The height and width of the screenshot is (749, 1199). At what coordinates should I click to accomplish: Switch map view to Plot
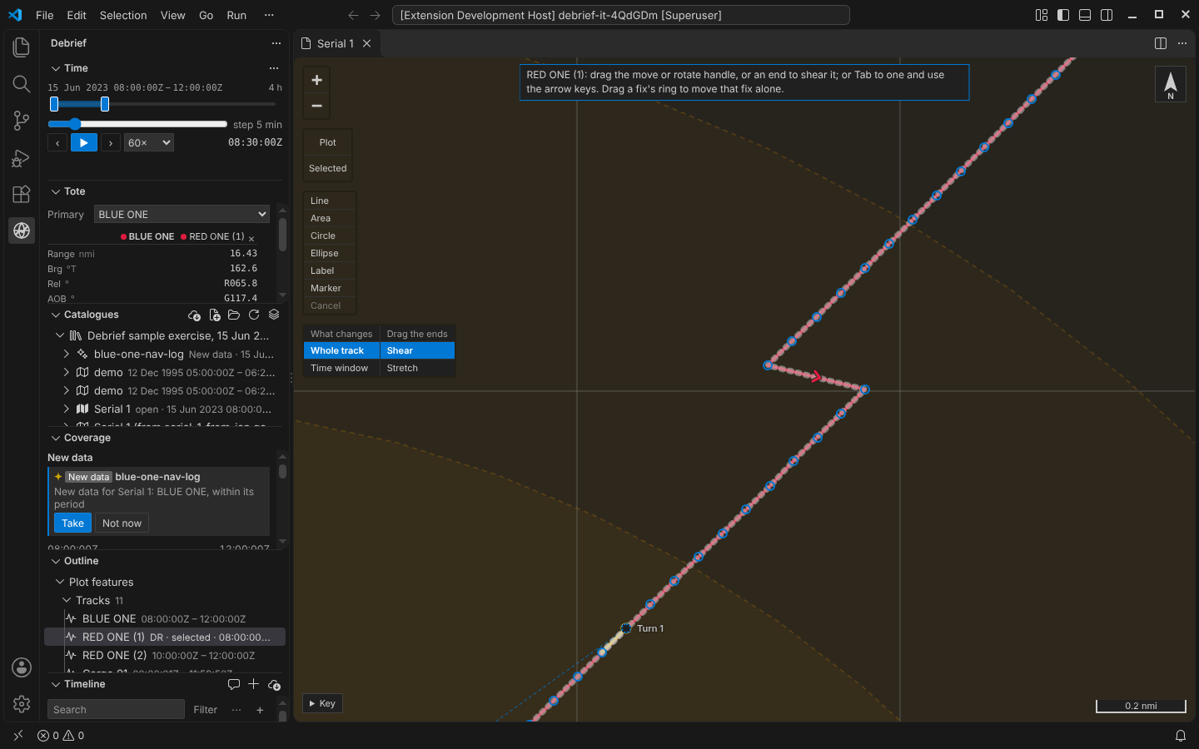click(x=328, y=142)
